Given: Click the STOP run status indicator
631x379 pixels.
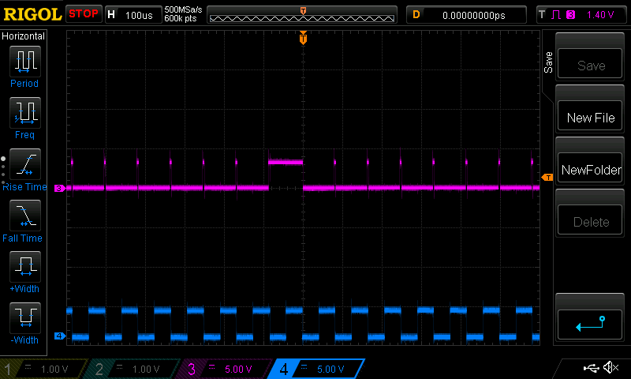Looking at the screenshot, I should (x=84, y=13).
